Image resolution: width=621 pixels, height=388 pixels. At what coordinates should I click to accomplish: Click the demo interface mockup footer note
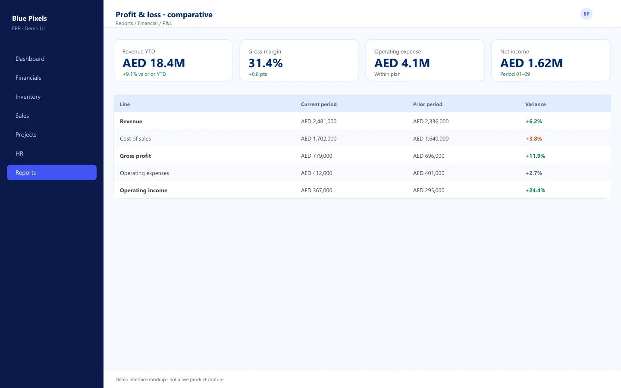[169, 380]
